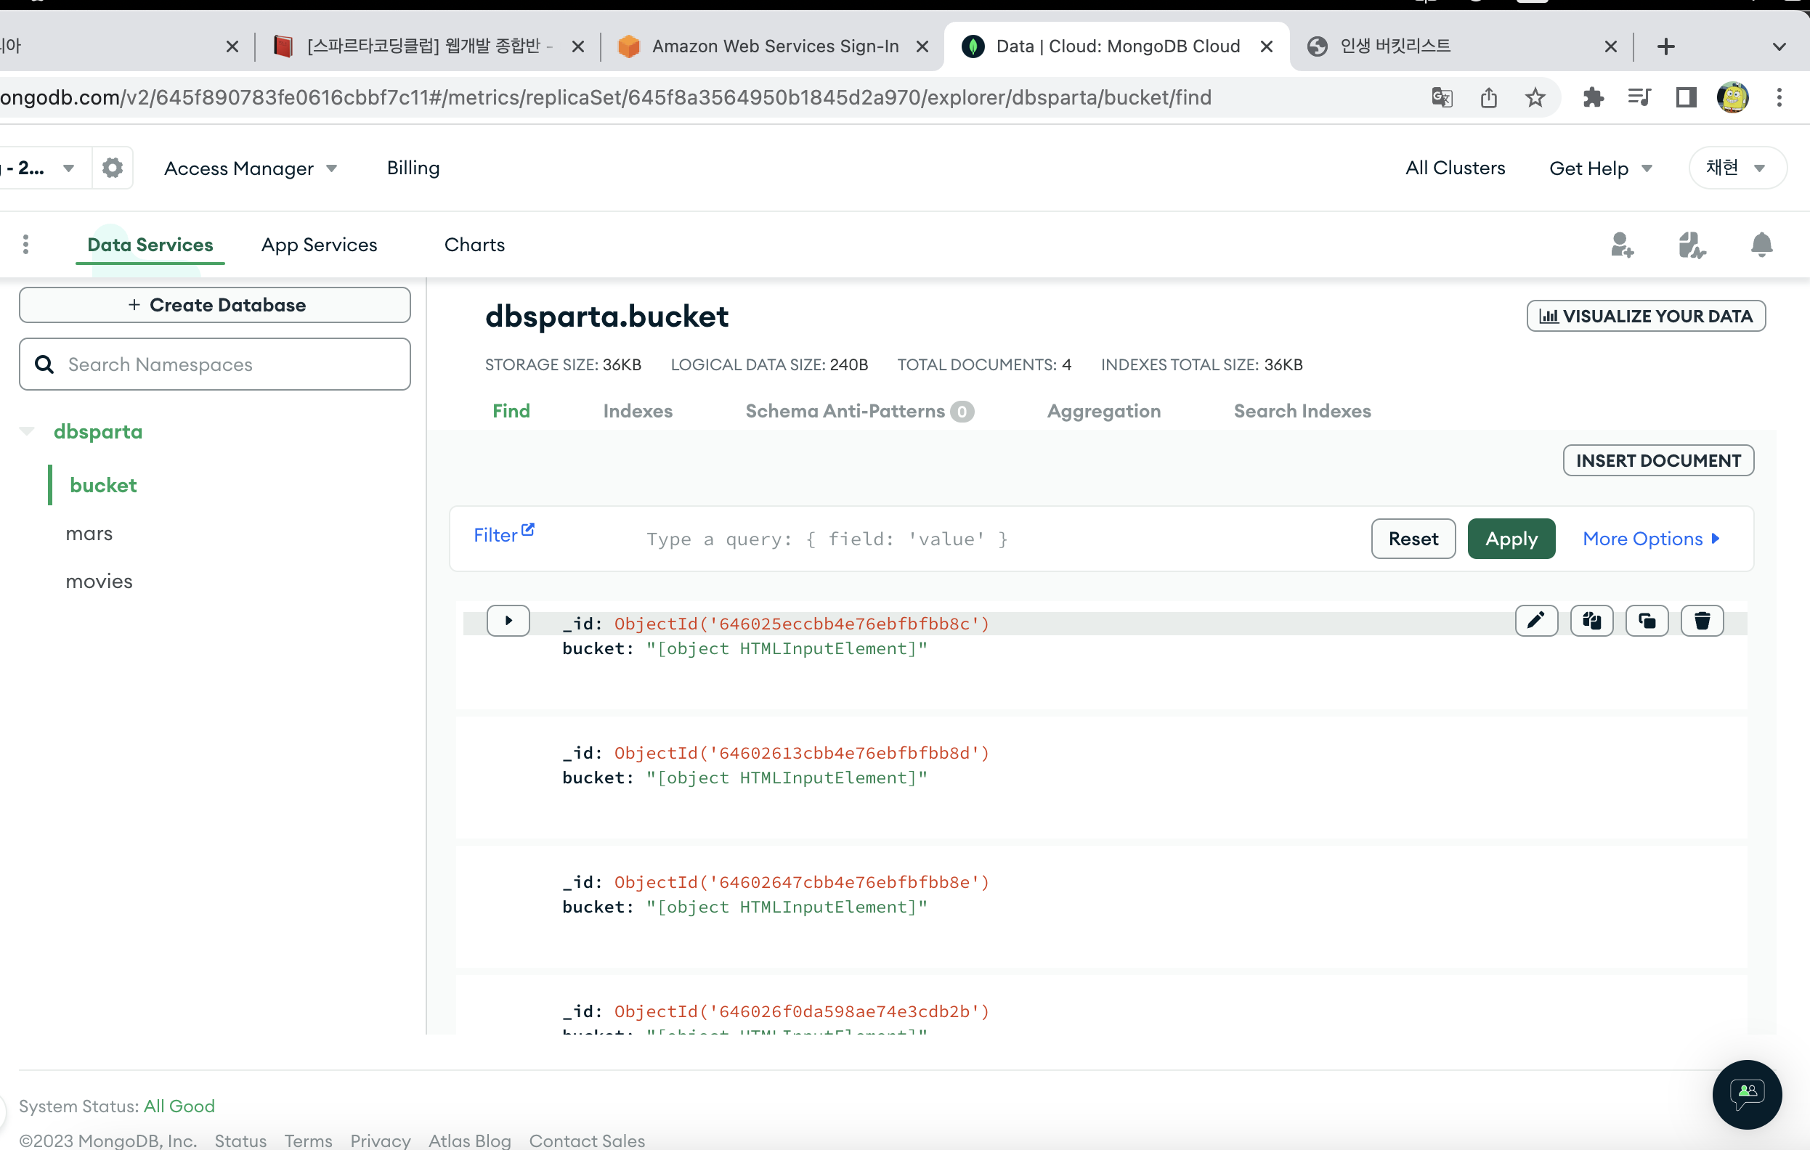The image size is (1810, 1150).
Task: Close the MongoDB Cloud tab
Action: tap(1267, 46)
